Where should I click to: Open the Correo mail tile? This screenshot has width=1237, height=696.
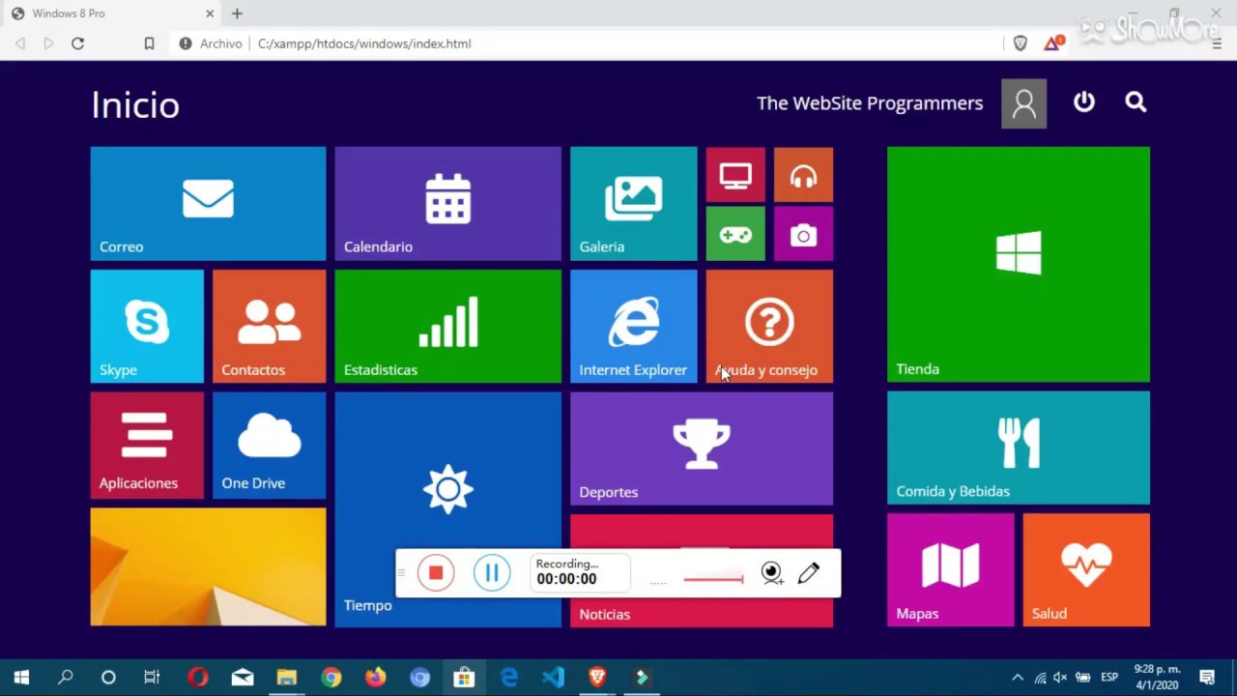point(208,203)
